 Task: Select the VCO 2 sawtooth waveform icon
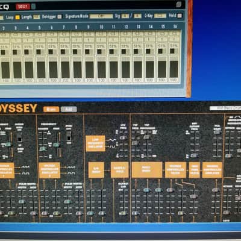point(71,167)
